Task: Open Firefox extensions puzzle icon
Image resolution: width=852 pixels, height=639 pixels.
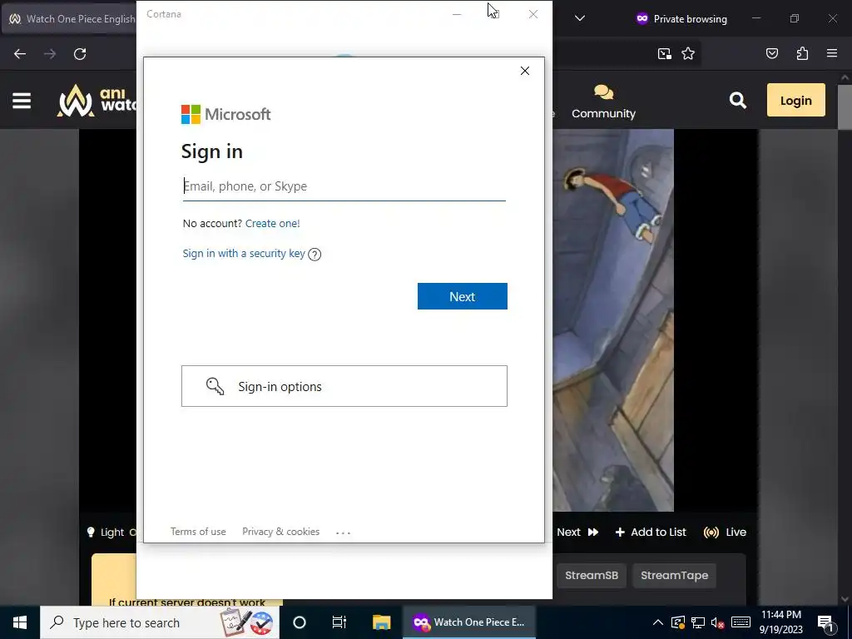Action: 802,53
